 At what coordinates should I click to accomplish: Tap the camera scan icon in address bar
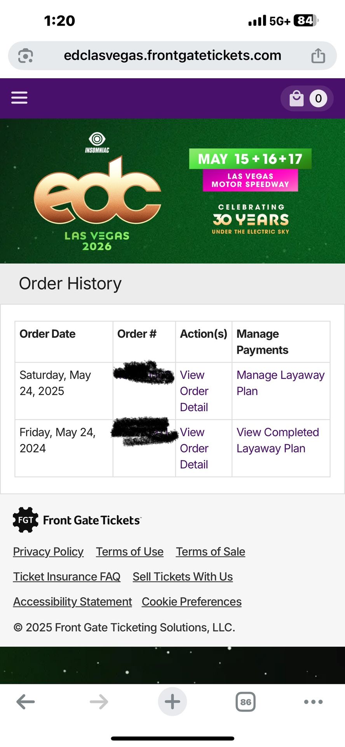[x=26, y=56]
